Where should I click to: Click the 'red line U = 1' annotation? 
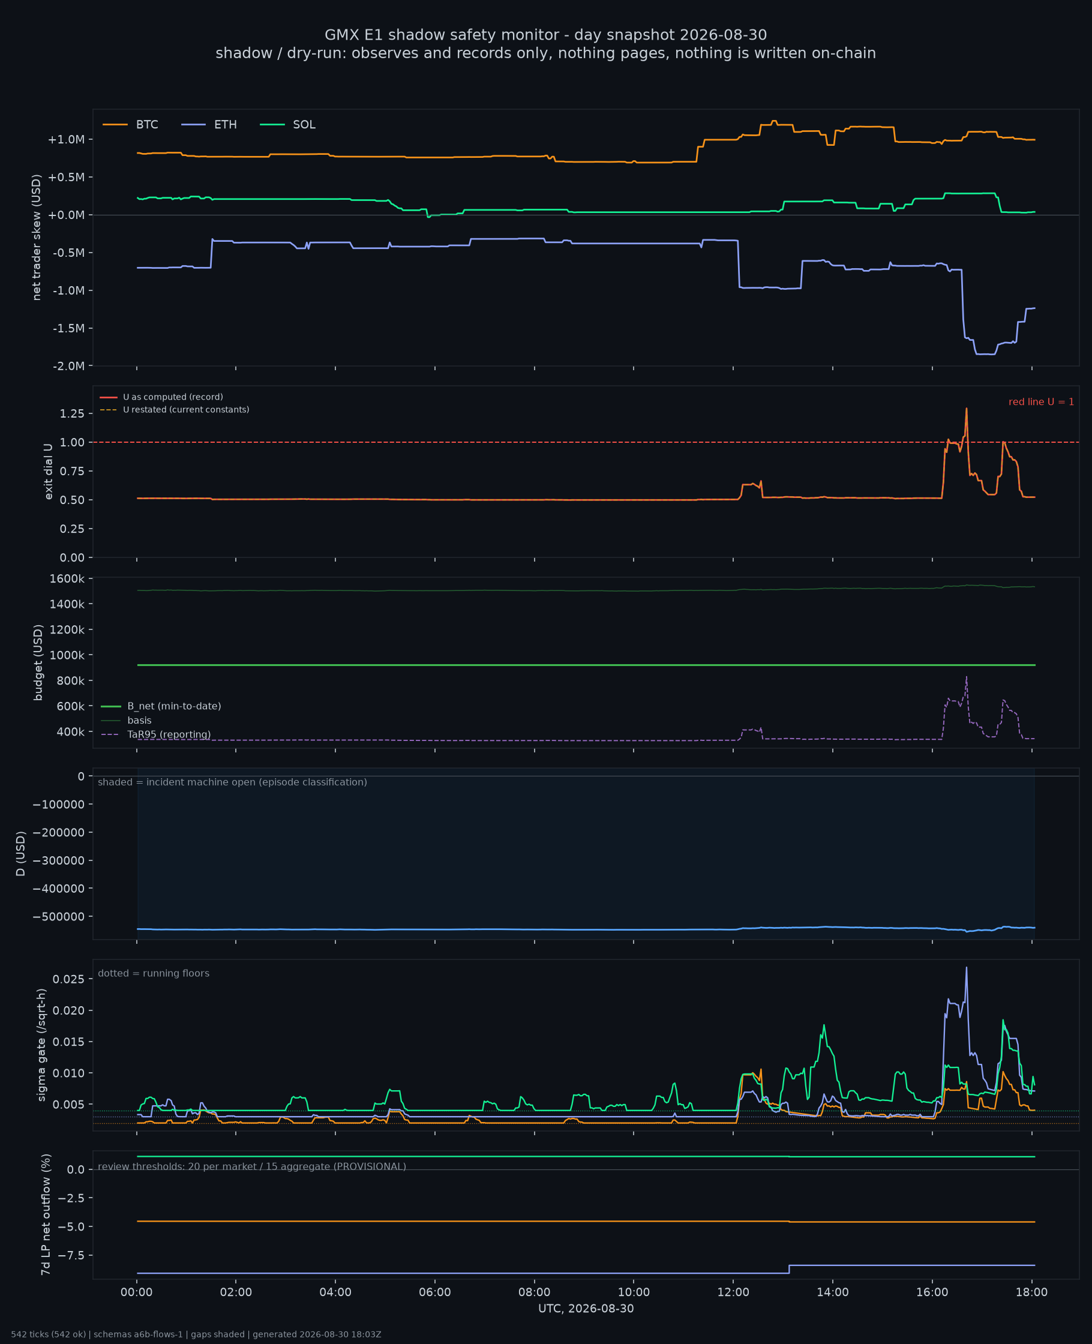(1041, 402)
